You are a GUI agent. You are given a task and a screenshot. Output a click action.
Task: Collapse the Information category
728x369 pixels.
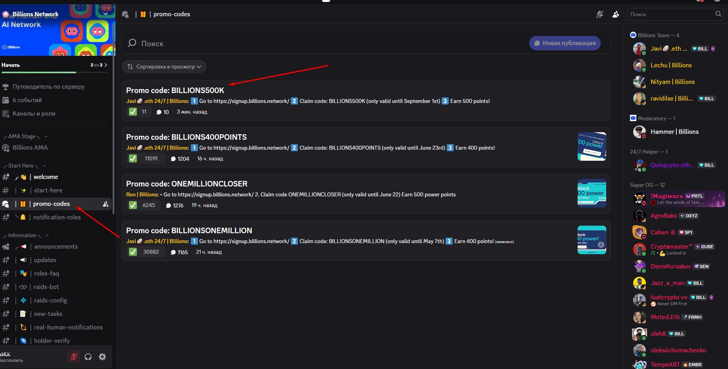(25, 236)
